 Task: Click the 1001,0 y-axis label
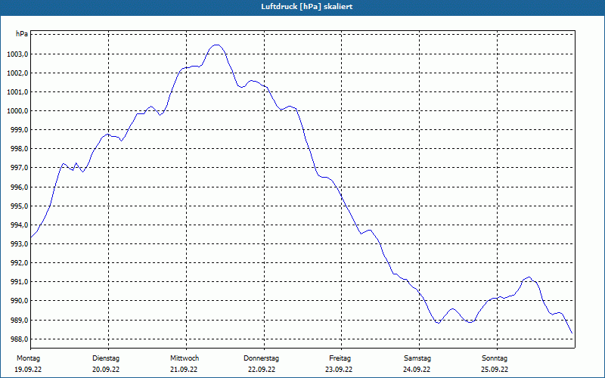[x=17, y=91]
